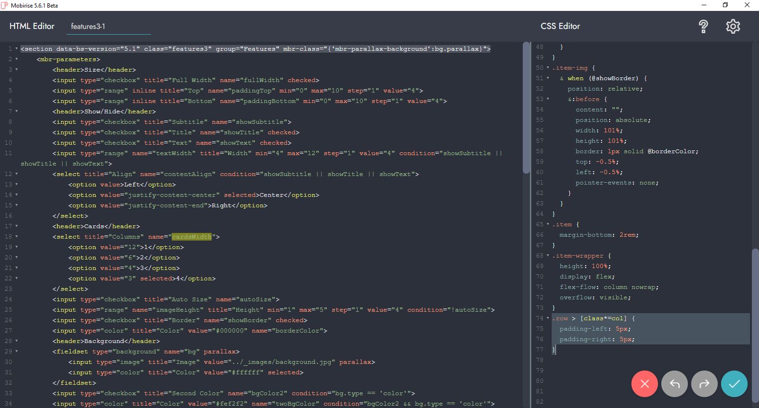Image resolution: width=759 pixels, height=408 pixels.
Task: Open help via the question mark icon
Action: click(x=703, y=27)
